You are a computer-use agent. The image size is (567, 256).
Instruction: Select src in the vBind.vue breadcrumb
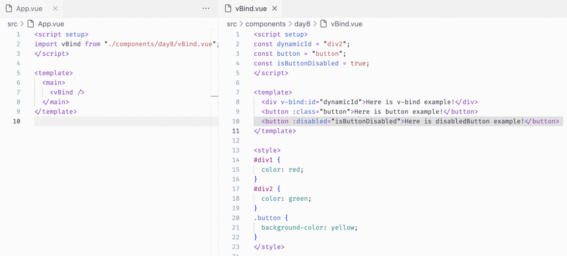point(232,24)
